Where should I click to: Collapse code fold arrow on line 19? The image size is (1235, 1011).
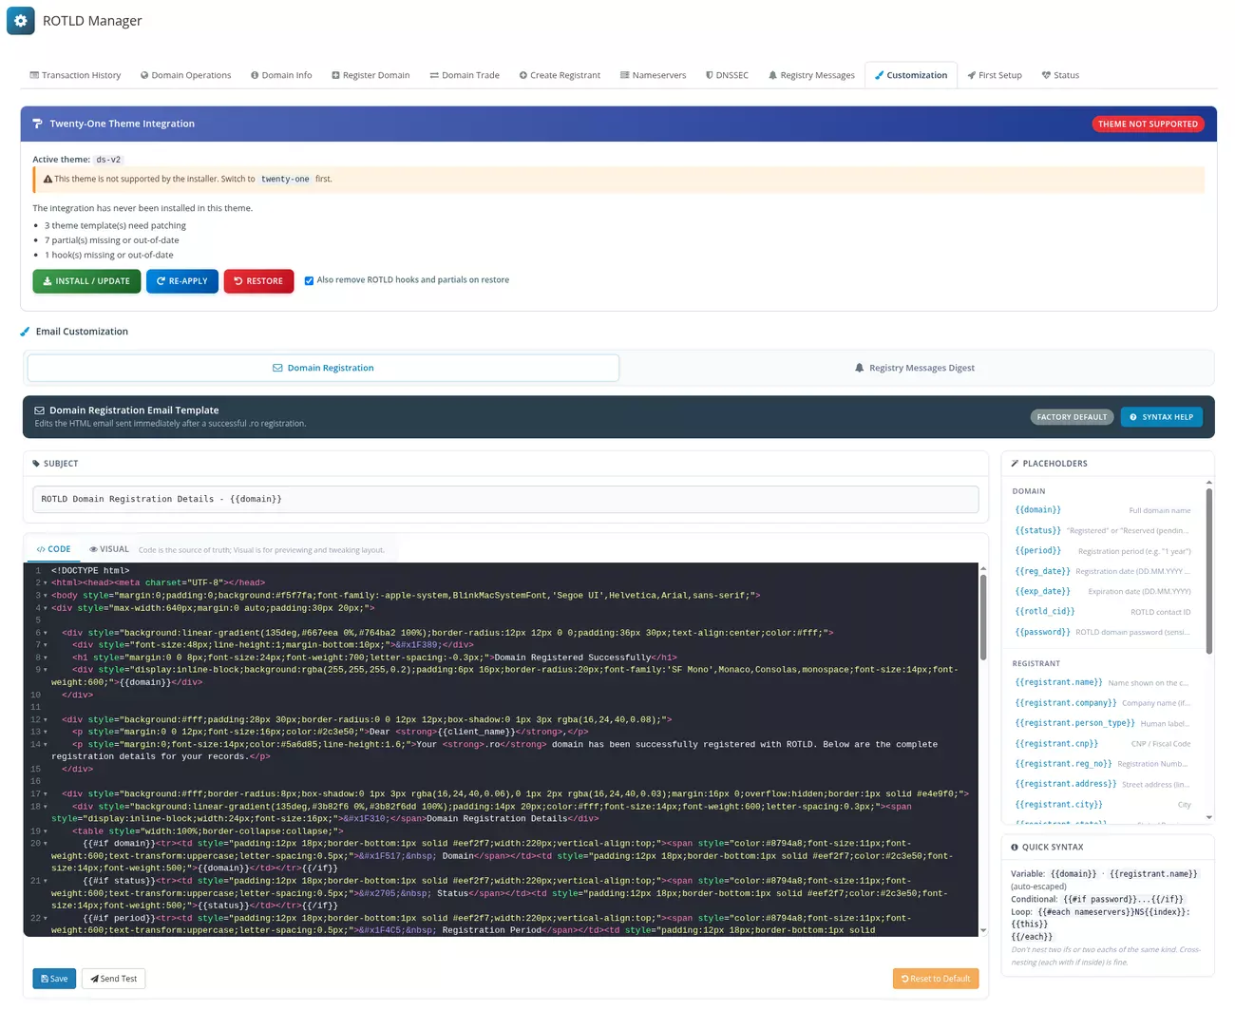click(x=45, y=831)
